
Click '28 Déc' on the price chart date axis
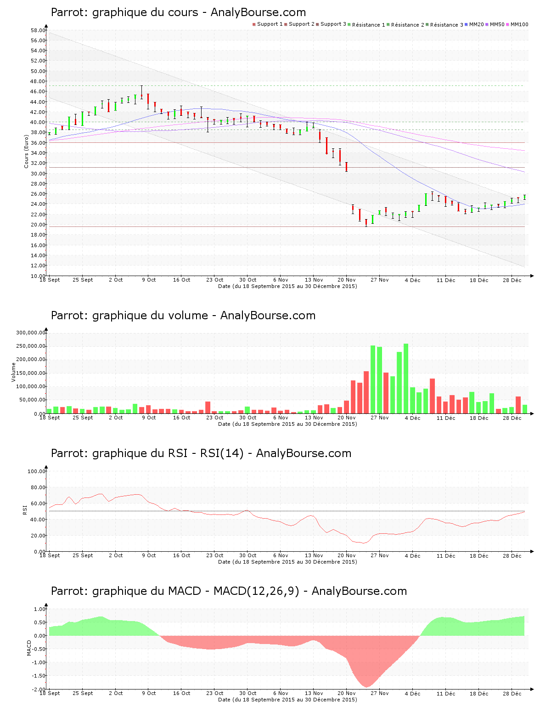click(x=512, y=280)
